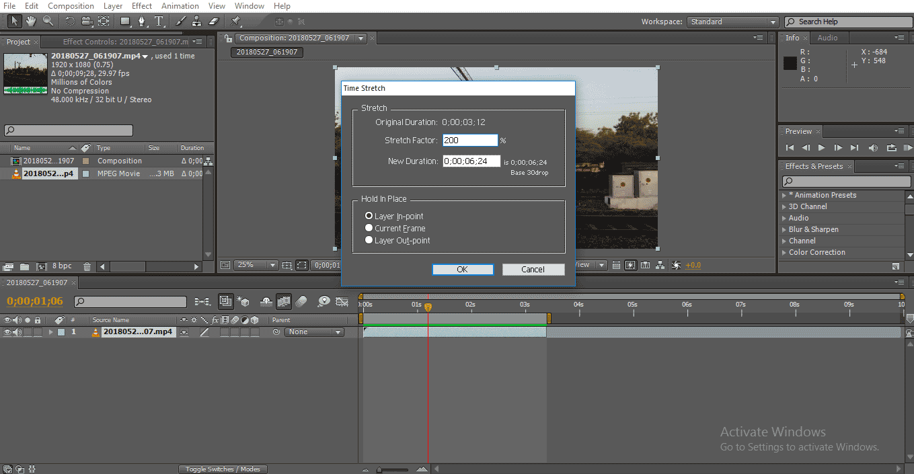Select the Horizontal Type tool
Image resolution: width=914 pixels, height=474 pixels.
point(159,22)
